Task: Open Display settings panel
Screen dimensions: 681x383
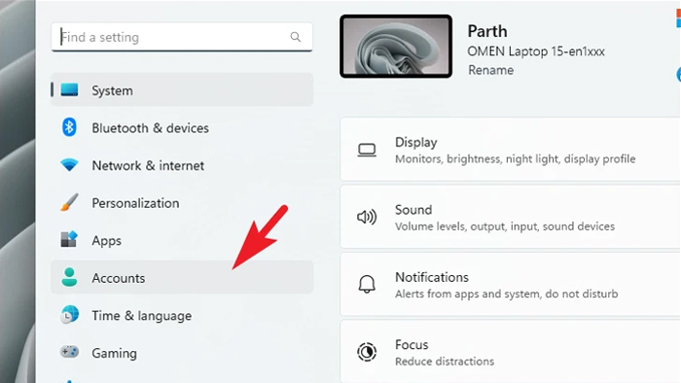Action: click(x=511, y=149)
